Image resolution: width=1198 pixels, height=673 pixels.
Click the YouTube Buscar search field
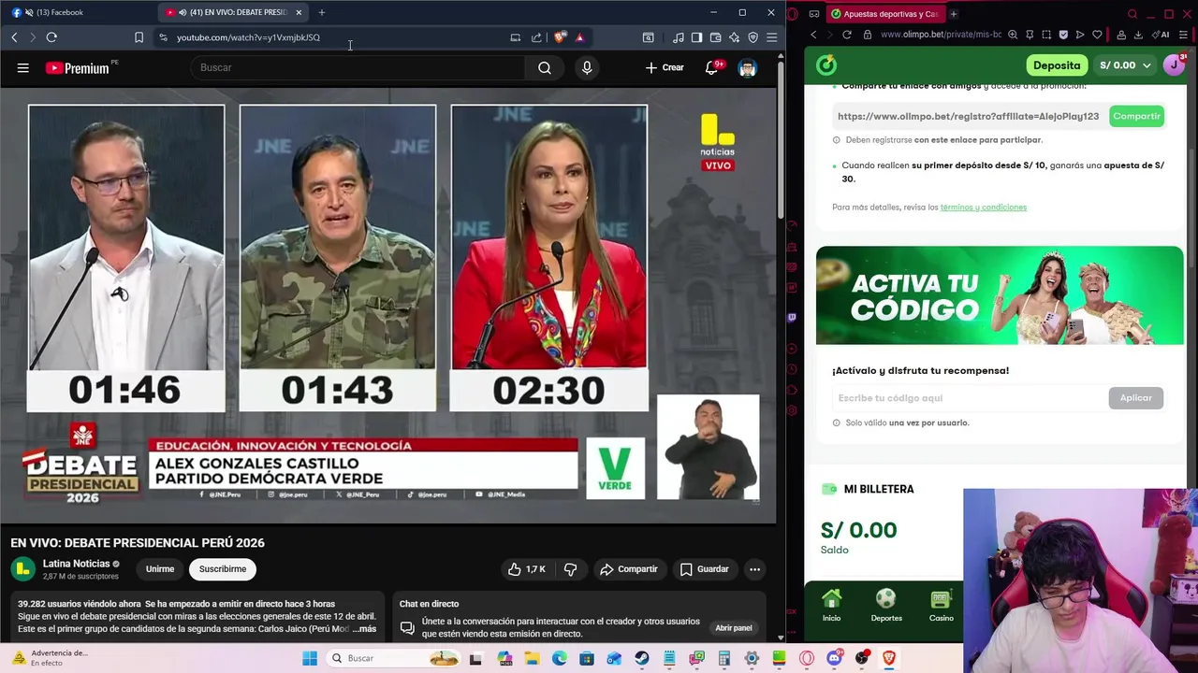pyautogui.click(x=358, y=67)
